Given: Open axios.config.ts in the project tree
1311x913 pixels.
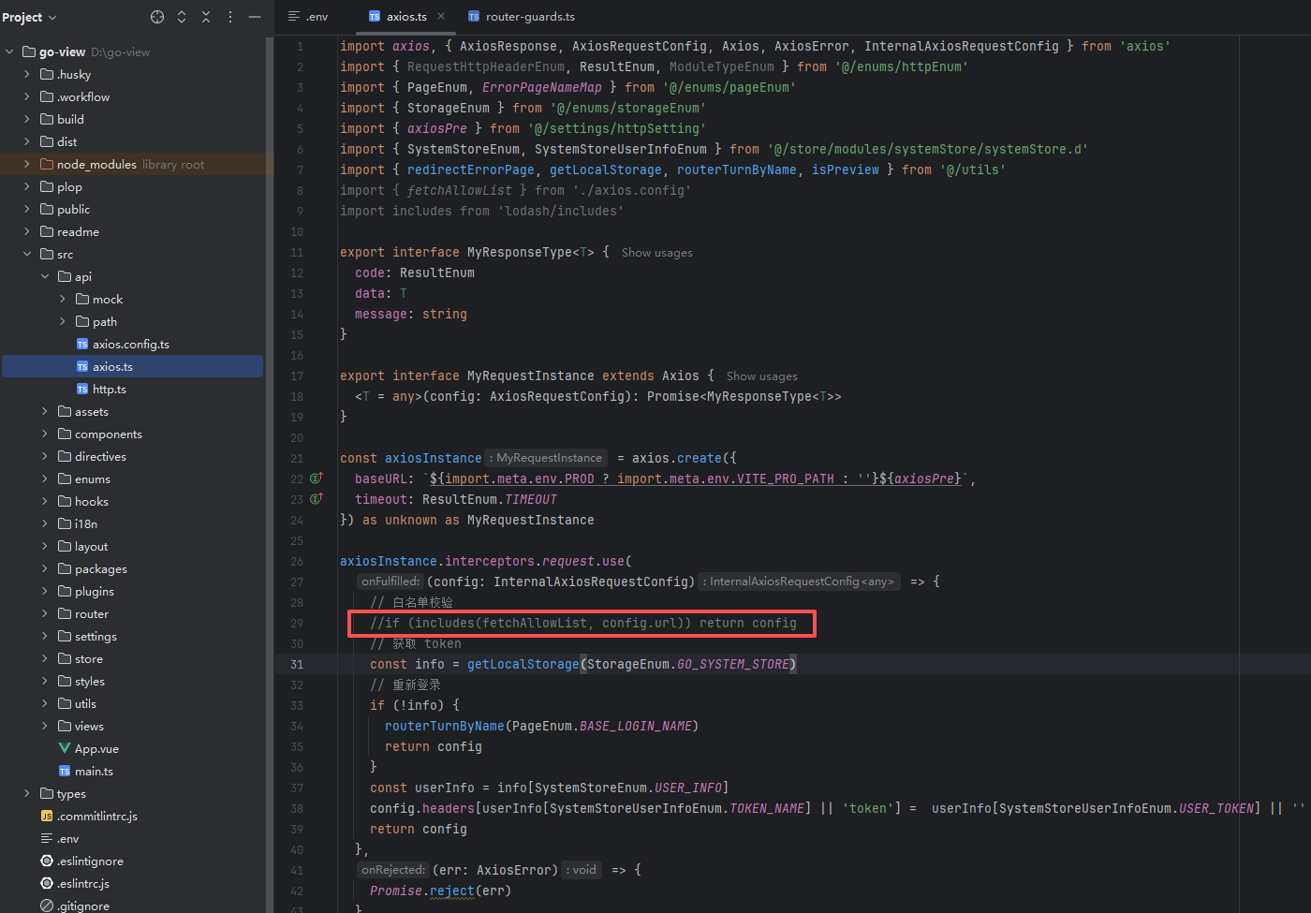Looking at the screenshot, I should [x=130, y=345].
